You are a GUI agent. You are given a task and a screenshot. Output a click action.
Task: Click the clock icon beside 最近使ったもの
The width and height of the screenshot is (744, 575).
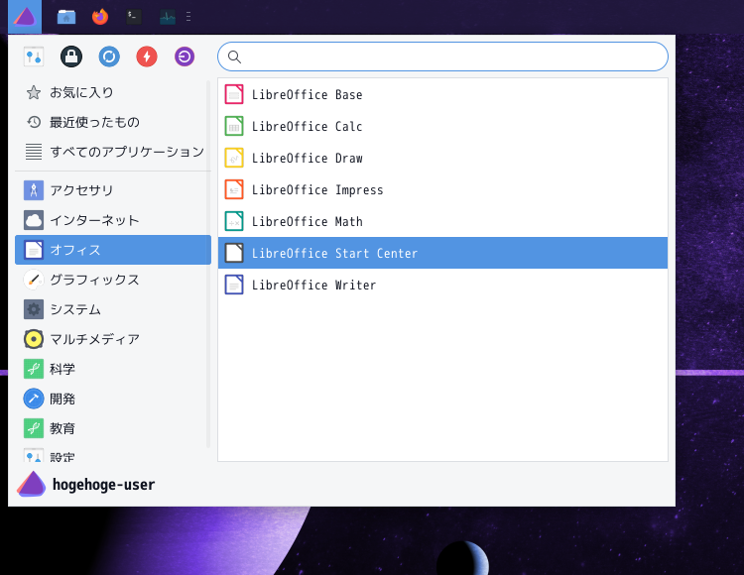(33, 122)
